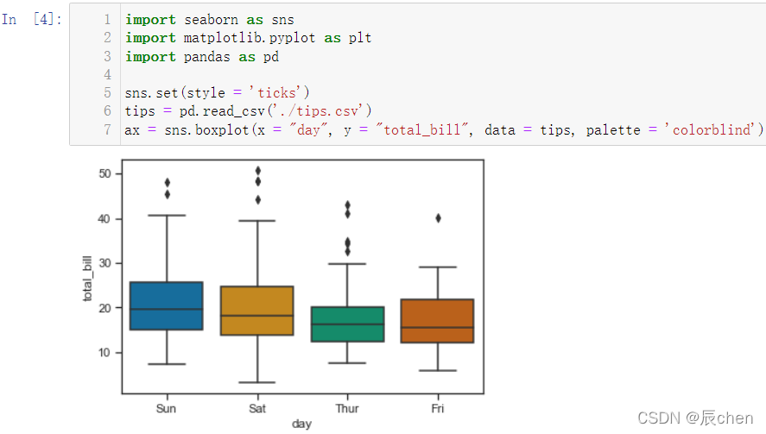Click the pandas import line

click(202, 57)
